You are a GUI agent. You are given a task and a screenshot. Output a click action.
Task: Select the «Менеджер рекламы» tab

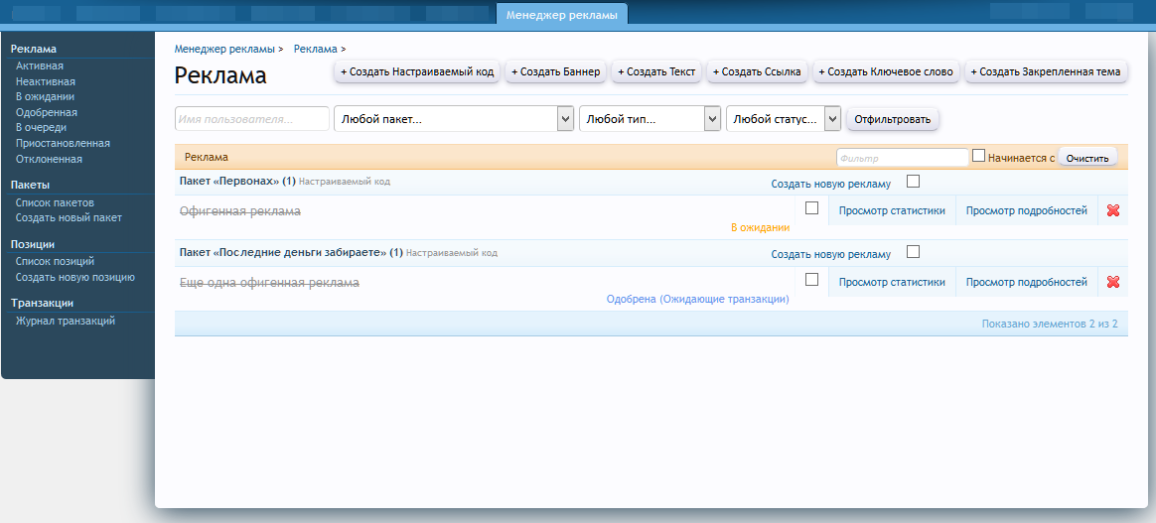(562, 16)
